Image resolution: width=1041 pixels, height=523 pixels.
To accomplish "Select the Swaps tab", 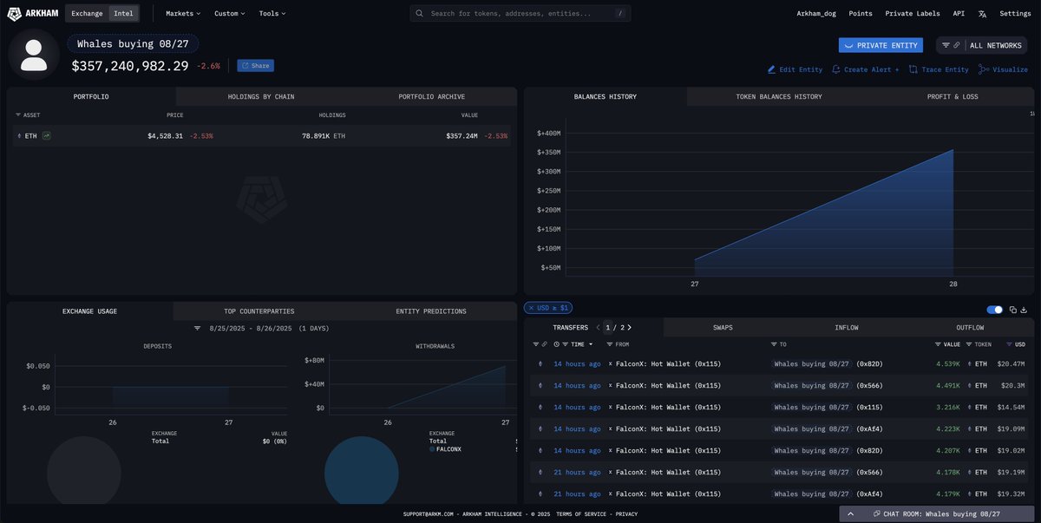I will click(x=723, y=328).
